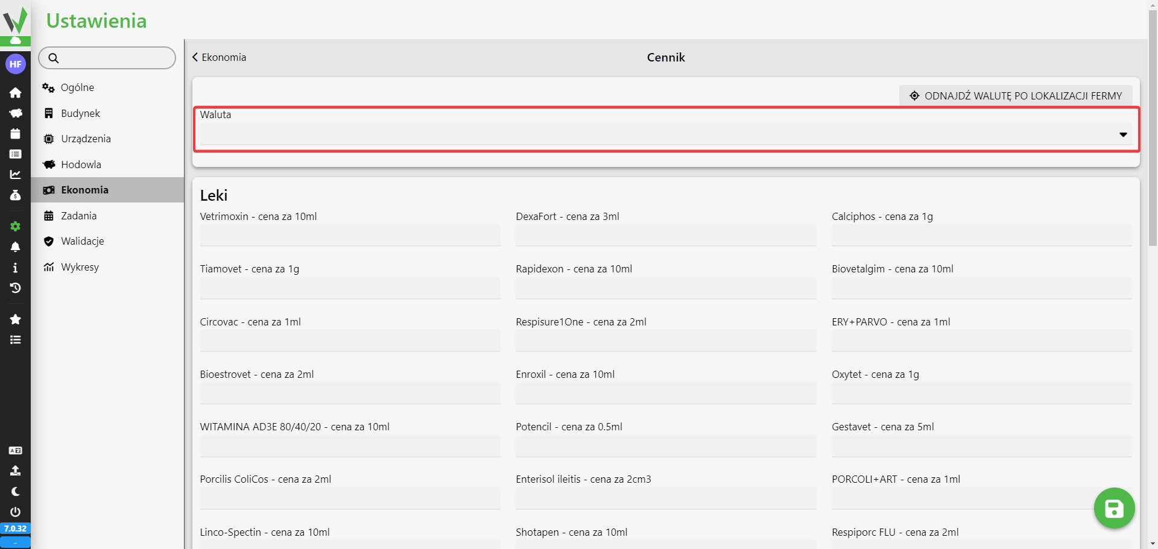Image resolution: width=1158 pixels, height=549 pixels.
Task: Select Hodowla in settings menu
Action: point(81,165)
